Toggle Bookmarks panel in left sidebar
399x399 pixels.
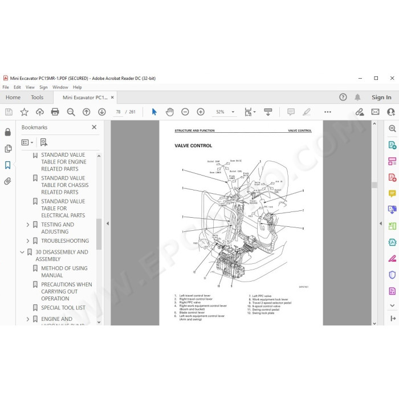8,165
